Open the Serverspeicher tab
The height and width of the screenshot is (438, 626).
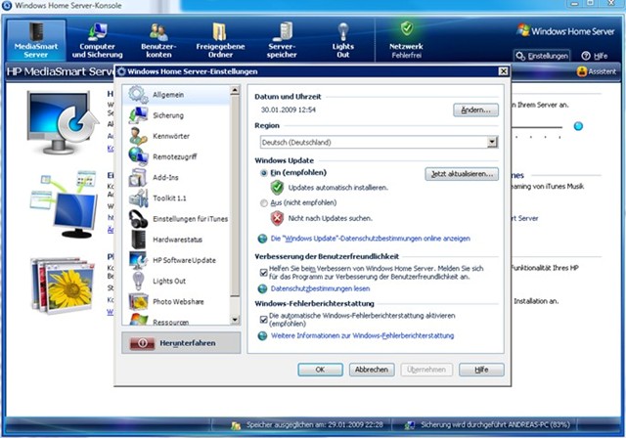(x=282, y=40)
